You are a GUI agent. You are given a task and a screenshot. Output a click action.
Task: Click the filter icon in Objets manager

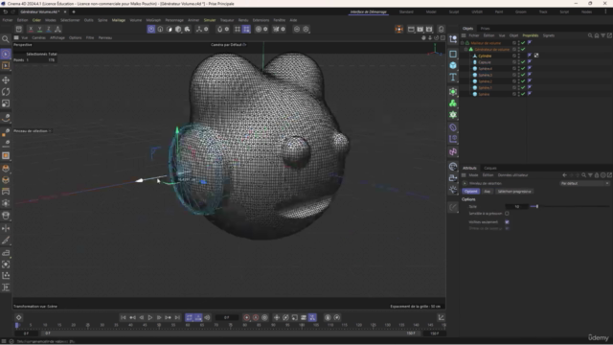point(602,35)
